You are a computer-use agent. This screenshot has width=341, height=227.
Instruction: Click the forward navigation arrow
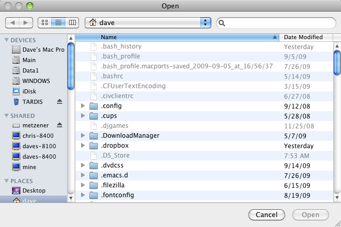point(26,23)
